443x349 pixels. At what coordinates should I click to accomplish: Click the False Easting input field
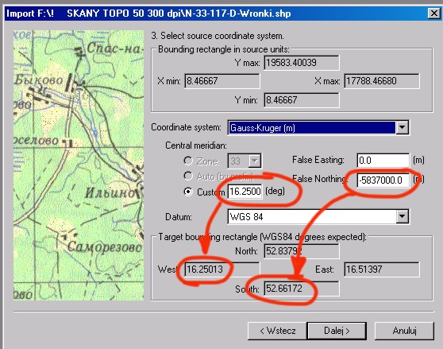coord(383,161)
